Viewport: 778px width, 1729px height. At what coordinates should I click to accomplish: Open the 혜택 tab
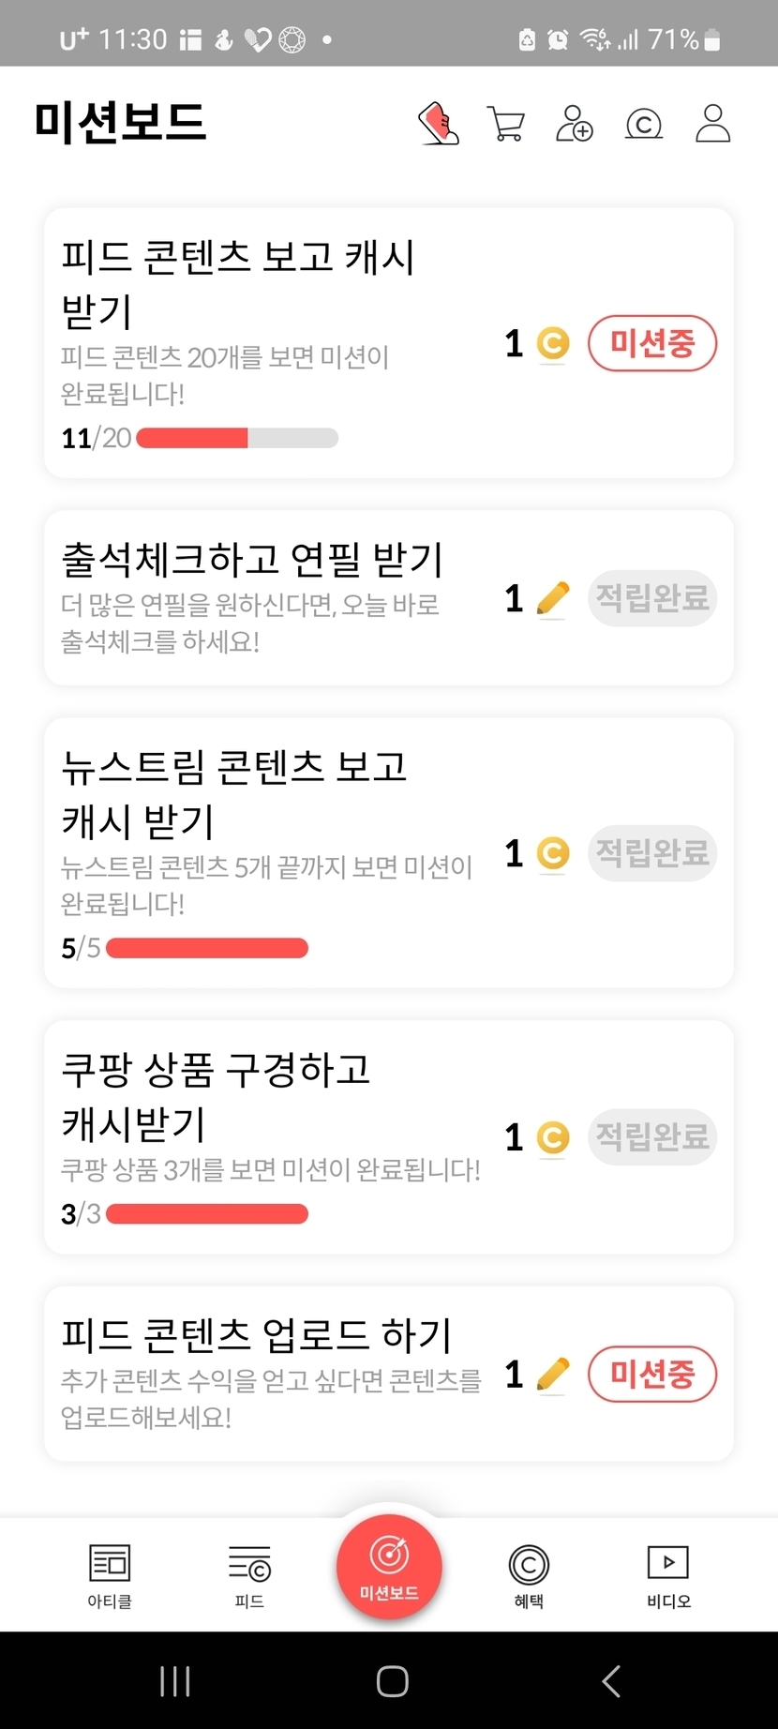click(529, 1575)
